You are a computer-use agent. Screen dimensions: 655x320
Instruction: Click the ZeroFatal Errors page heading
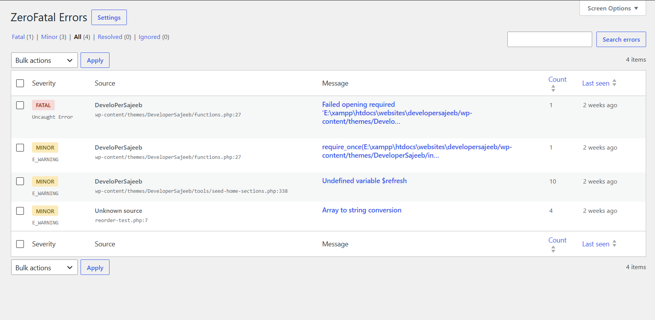click(x=49, y=17)
